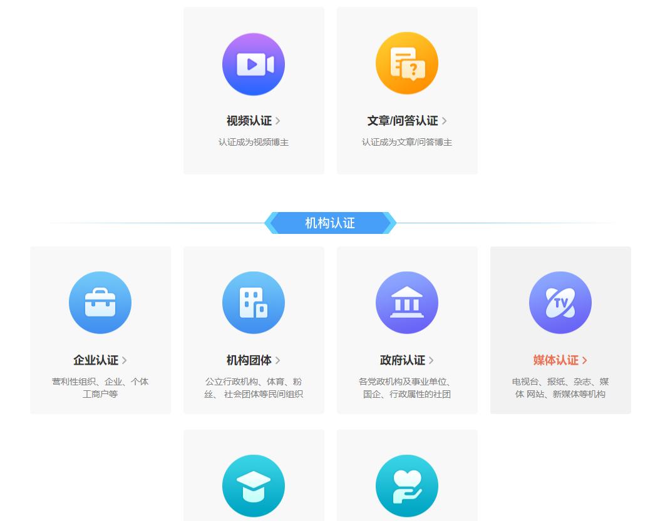This screenshot has width=670, height=521.
Task: Click the 机构团体 label
Action: coord(249,360)
